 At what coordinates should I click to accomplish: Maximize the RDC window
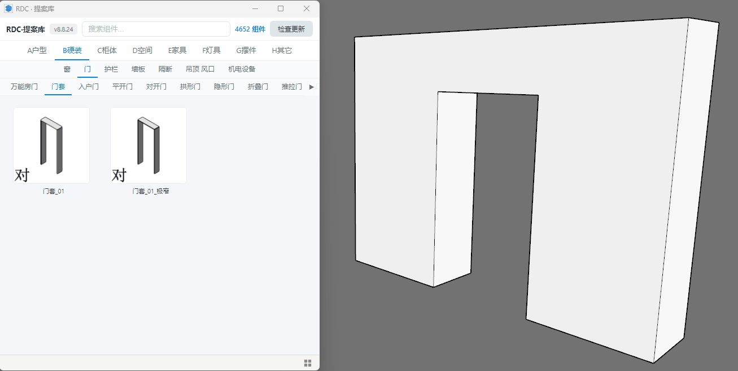click(x=281, y=8)
